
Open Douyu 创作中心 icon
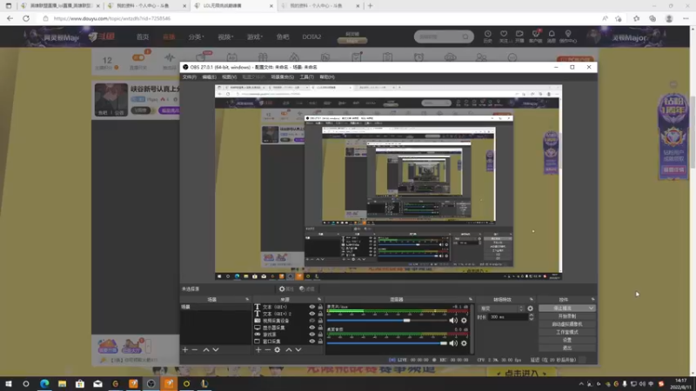click(x=568, y=36)
